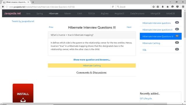The width and height of the screenshot is (186, 105).
Task: Open the SQL sidebar link
Action: tap(144, 50)
